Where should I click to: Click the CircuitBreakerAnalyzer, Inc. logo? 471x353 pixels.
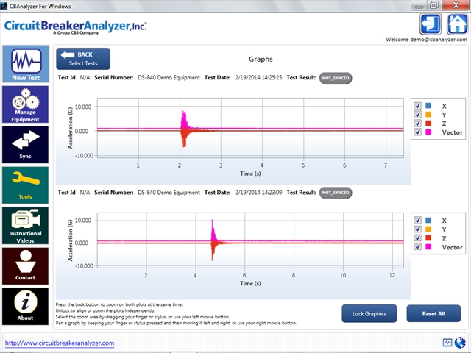75,26
